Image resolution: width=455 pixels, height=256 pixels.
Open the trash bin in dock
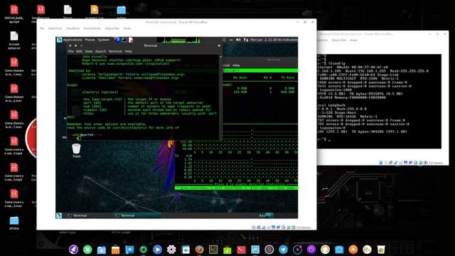click(381, 250)
